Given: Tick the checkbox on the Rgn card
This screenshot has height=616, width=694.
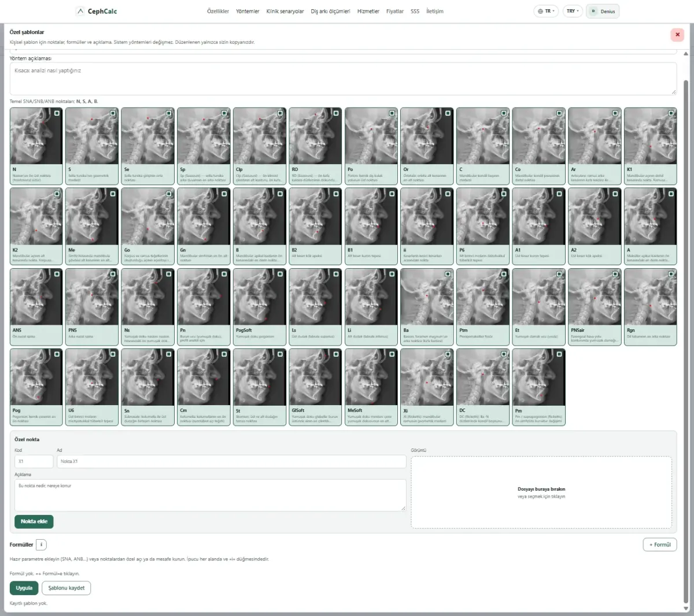Looking at the screenshot, I should tap(671, 274).
